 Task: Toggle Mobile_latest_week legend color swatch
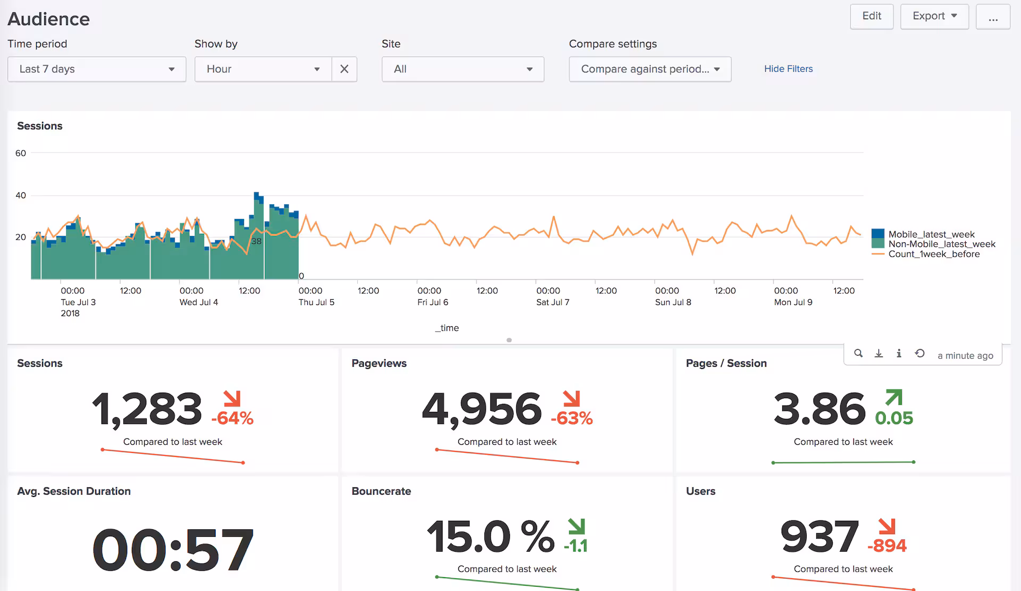click(878, 234)
